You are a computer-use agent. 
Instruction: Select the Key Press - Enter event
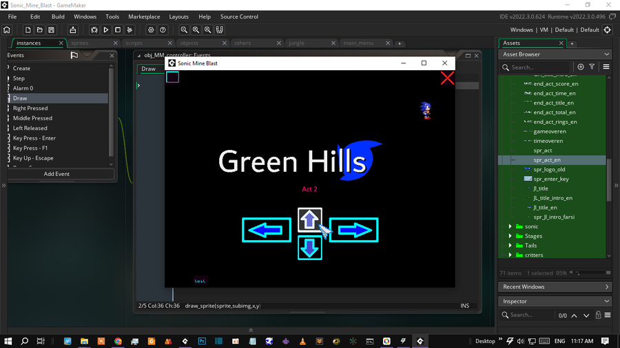34,138
